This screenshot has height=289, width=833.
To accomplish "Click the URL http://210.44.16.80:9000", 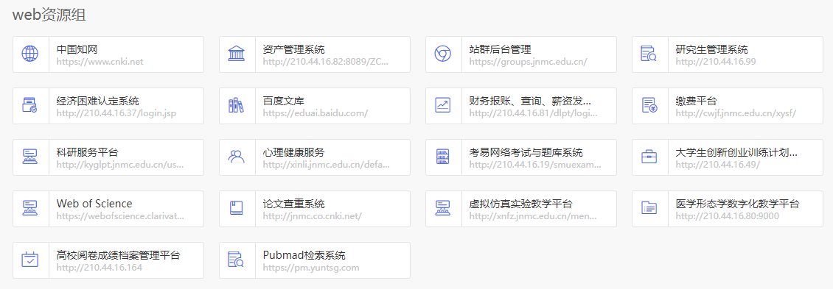I will point(728,215).
